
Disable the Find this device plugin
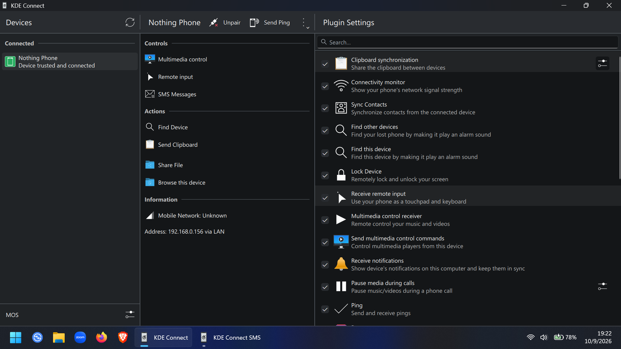tap(325, 153)
